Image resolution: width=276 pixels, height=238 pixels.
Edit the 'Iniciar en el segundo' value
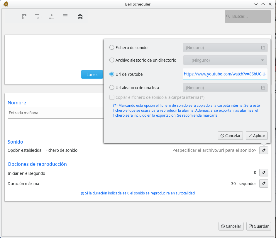[263, 173]
